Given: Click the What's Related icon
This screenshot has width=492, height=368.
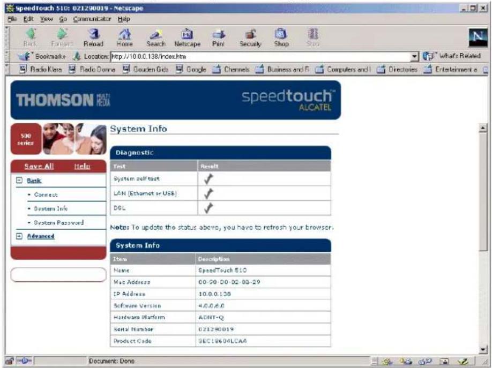Looking at the screenshot, I should pyautogui.click(x=428, y=56).
